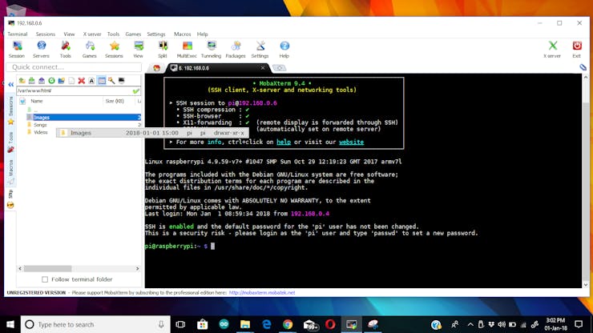This screenshot has height=333, width=593.
Task: Create new file with blank page icon
Action: point(71,81)
